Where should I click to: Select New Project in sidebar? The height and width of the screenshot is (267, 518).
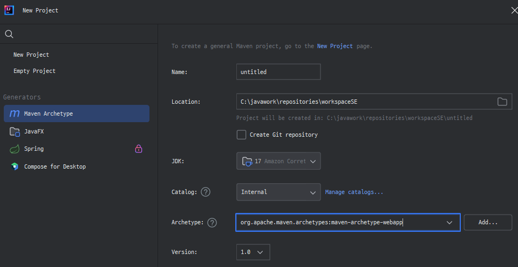[x=31, y=55]
